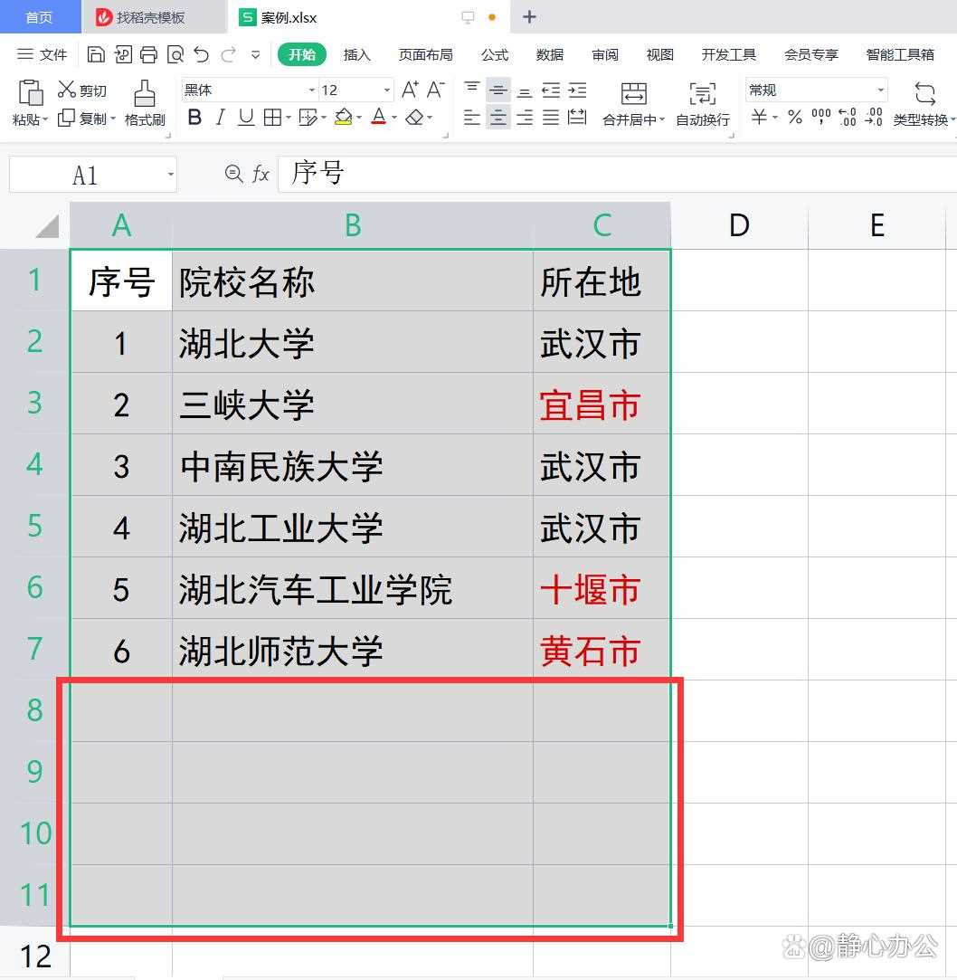Click the decrease decimal places icon
The image size is (957, 980).
(873, 117)
